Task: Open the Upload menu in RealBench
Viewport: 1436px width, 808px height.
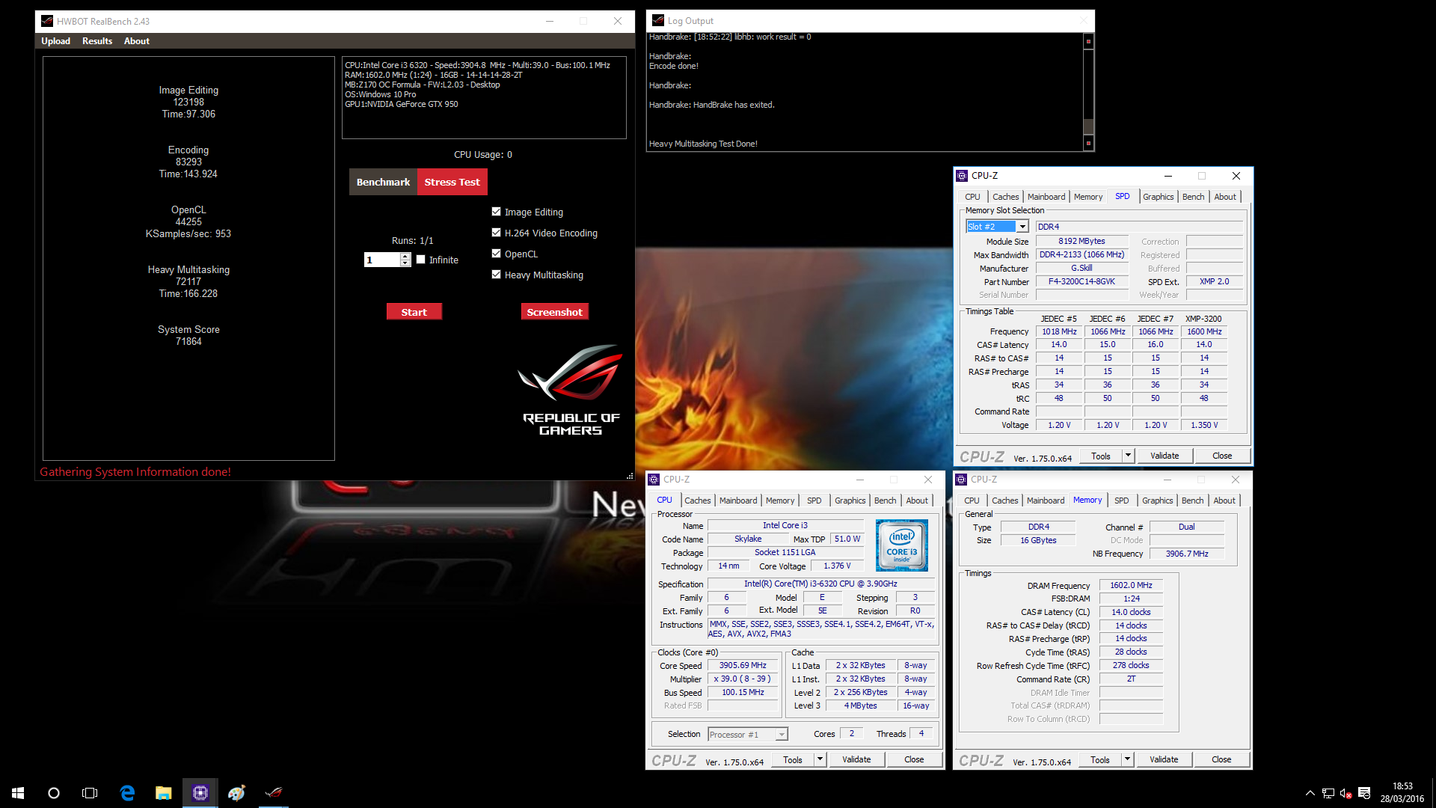Action: tap(55, 41)
